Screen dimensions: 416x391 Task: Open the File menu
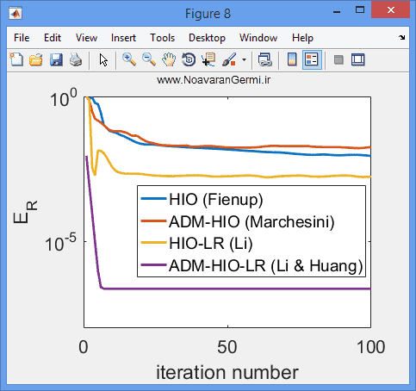(22, 38)
